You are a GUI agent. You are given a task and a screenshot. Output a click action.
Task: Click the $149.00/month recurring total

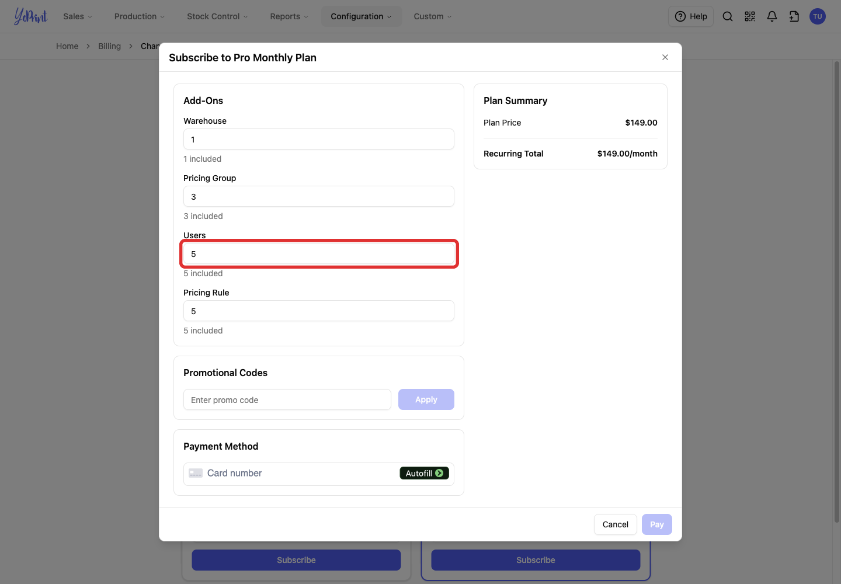point(627,154)
